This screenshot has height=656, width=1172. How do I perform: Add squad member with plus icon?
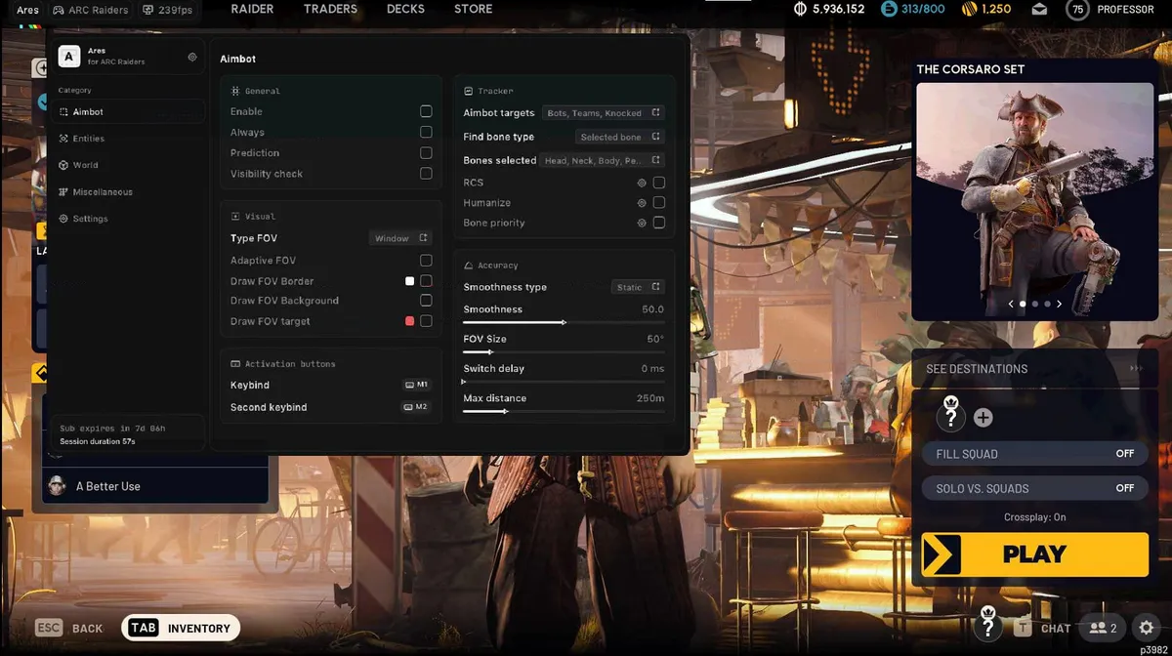coord(984,418)
